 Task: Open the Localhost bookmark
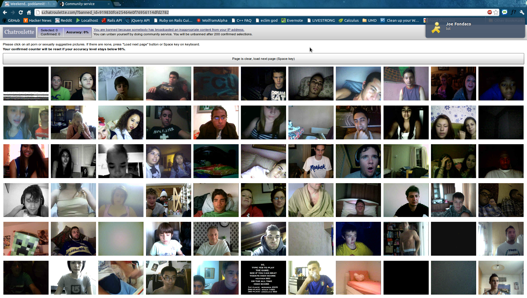(x=87, y=20)
